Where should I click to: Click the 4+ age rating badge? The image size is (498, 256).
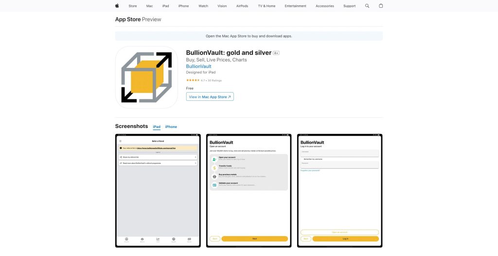276,53
